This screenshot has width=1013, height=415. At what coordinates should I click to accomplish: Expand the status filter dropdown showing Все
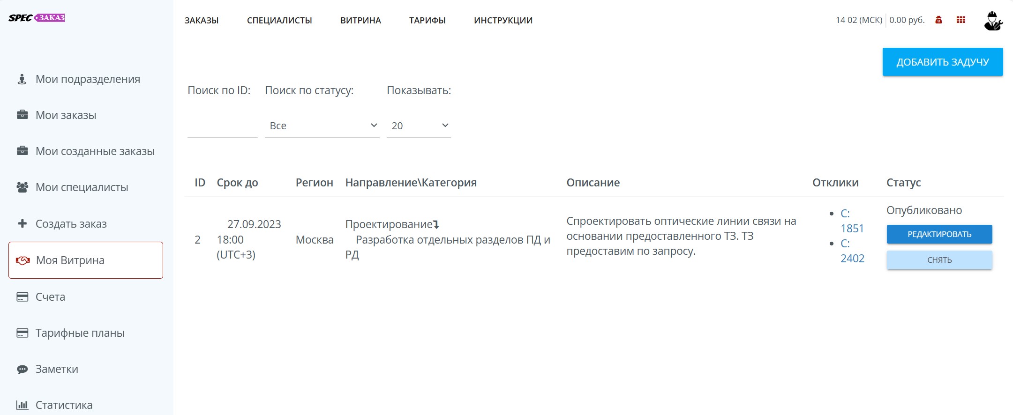pyautogui.click(x=322, y=126)
